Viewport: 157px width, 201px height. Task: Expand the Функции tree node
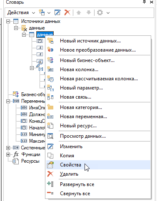pos(8,154)
